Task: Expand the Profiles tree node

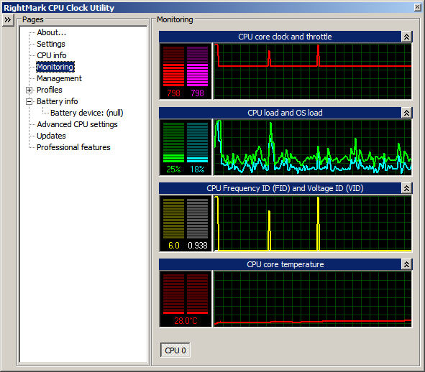Action: click(29, 90)
